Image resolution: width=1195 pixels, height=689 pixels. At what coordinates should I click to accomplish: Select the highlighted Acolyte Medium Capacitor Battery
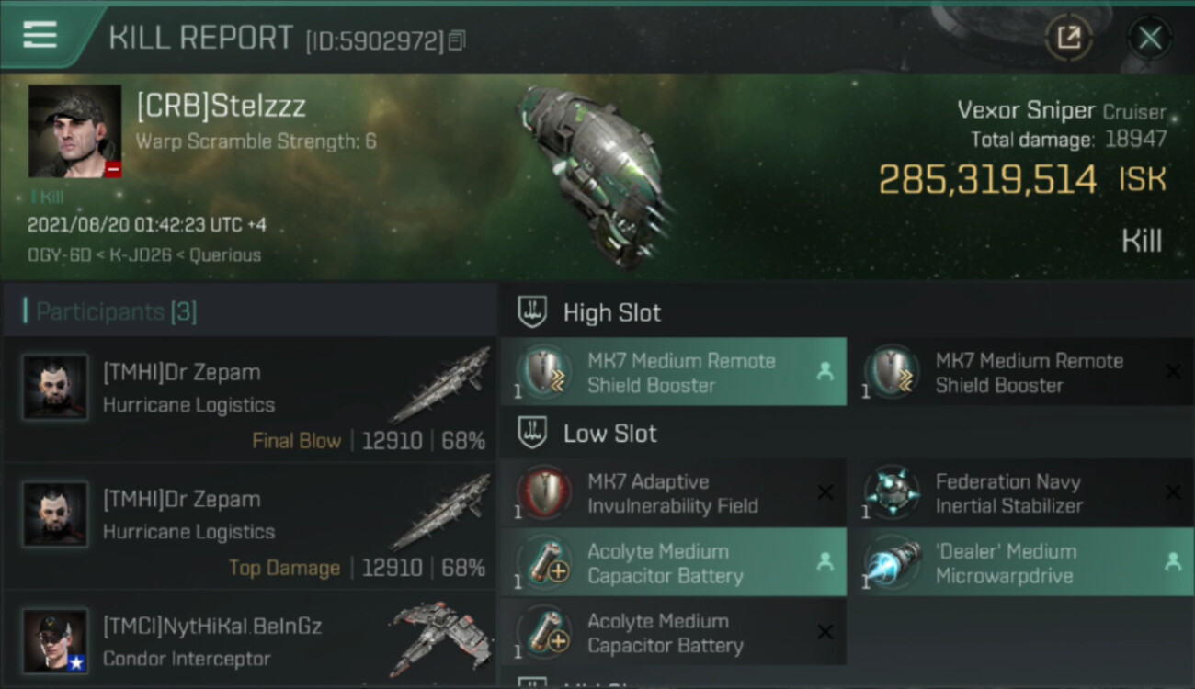673,562
